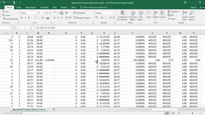Open Find & Select magnifier icon
The image size is (205, 115).
click(192, 13)
